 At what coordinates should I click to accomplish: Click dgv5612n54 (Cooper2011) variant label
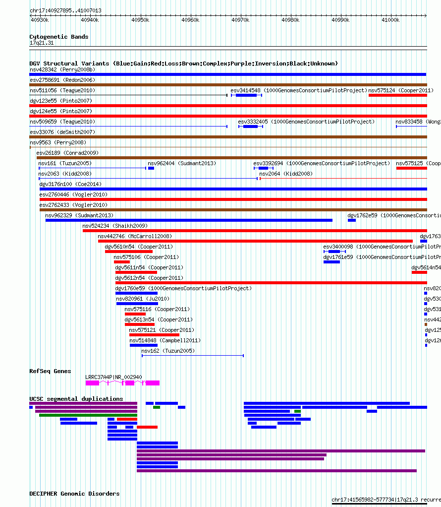[149, 278]
